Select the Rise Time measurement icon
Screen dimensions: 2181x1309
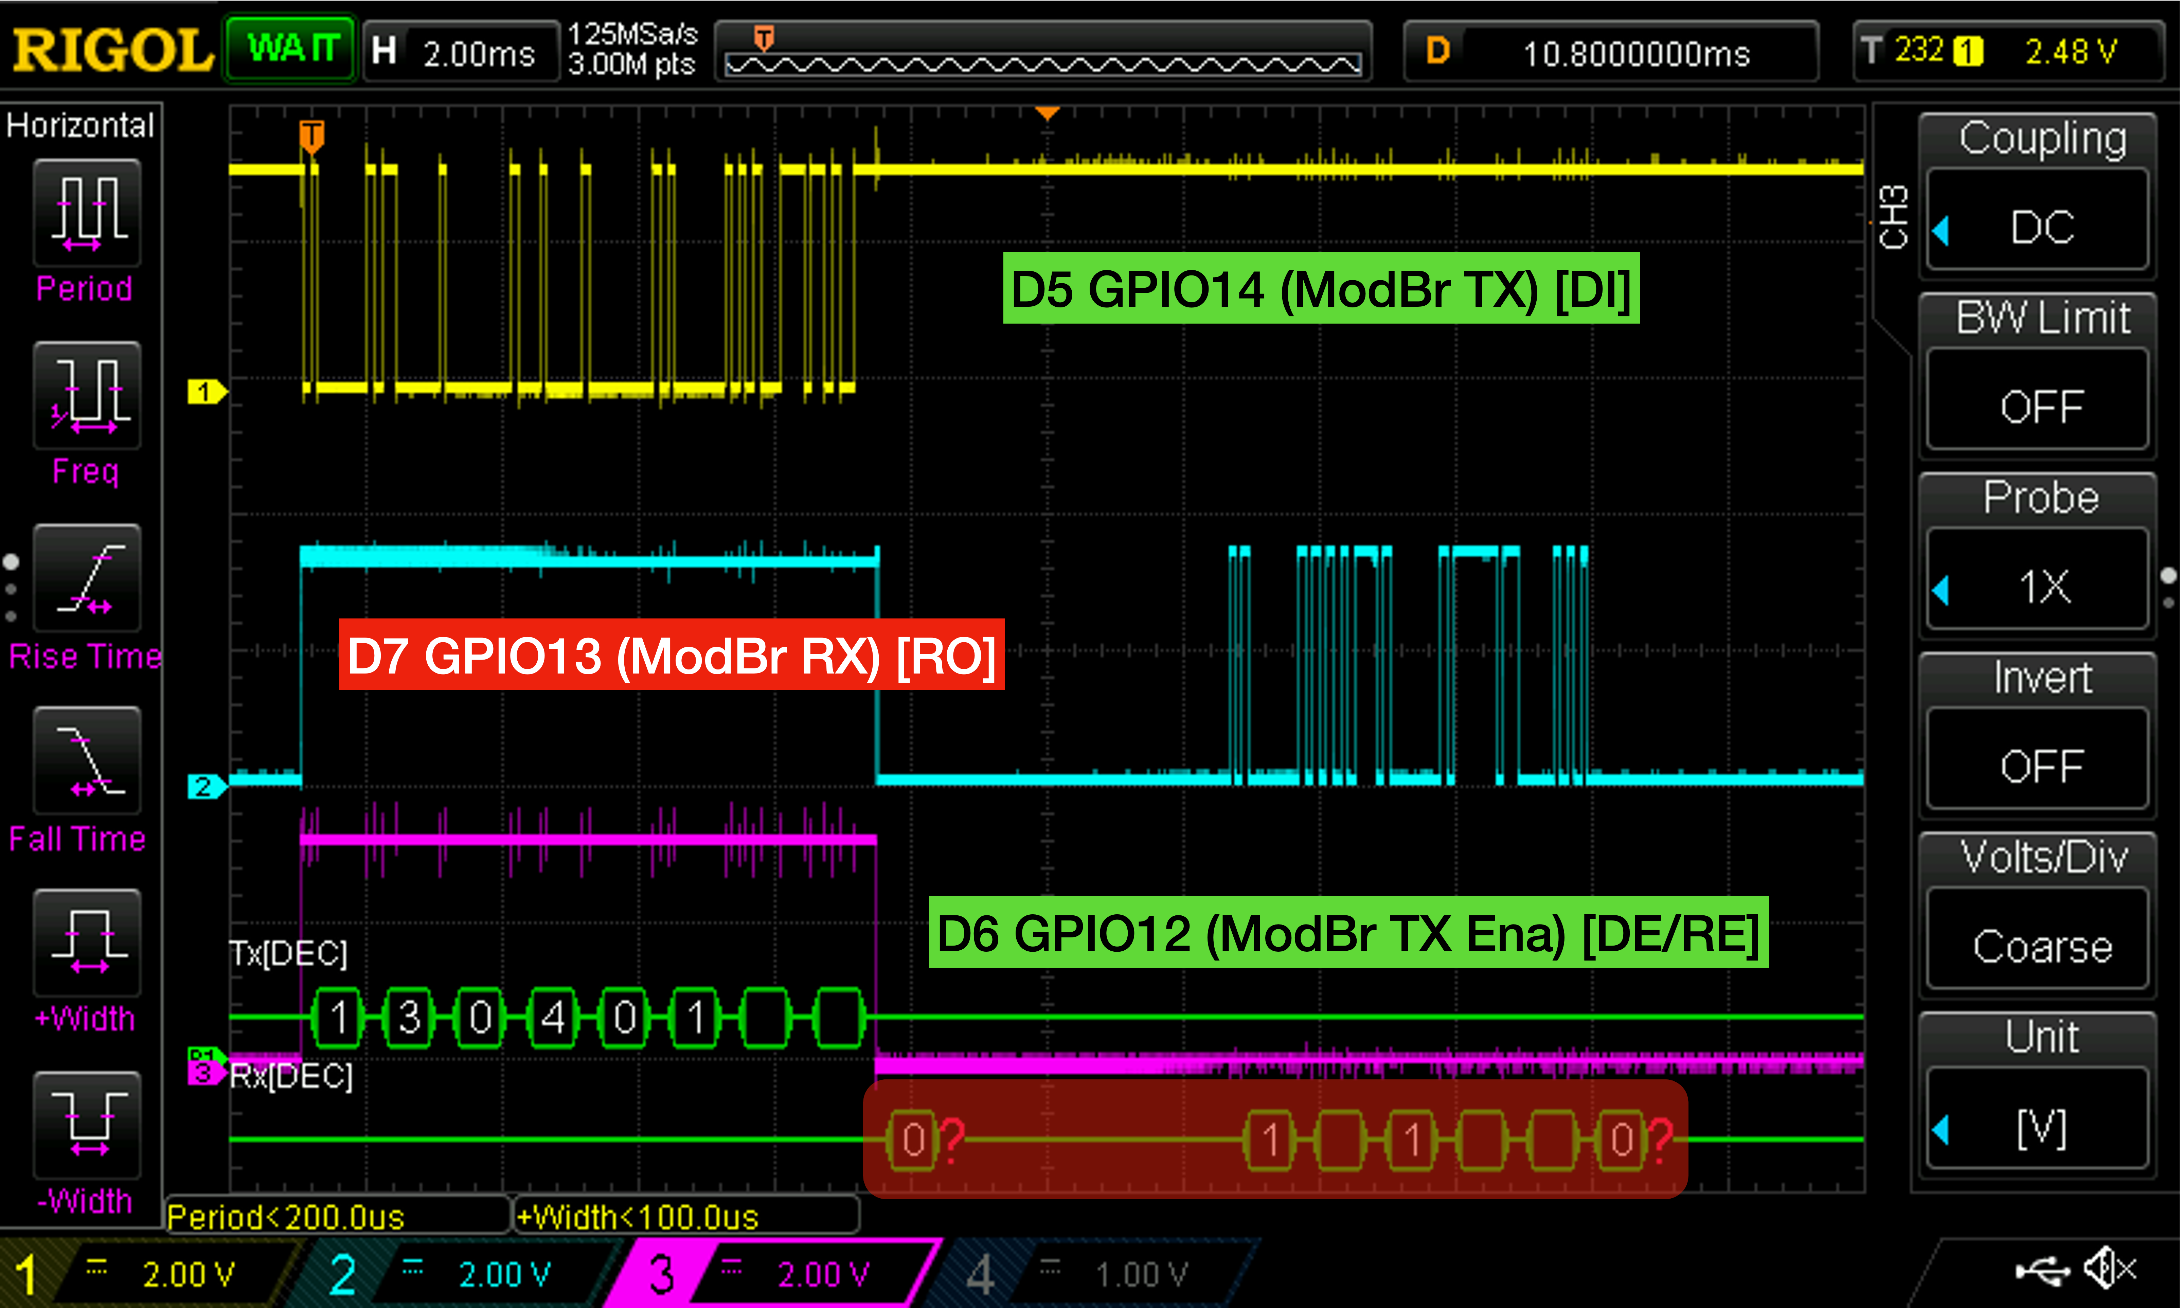point(86,578)
